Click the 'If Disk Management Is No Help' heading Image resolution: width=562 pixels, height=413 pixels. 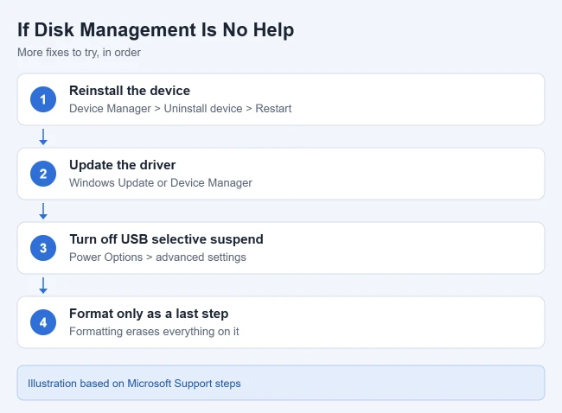tap(156, 29)
